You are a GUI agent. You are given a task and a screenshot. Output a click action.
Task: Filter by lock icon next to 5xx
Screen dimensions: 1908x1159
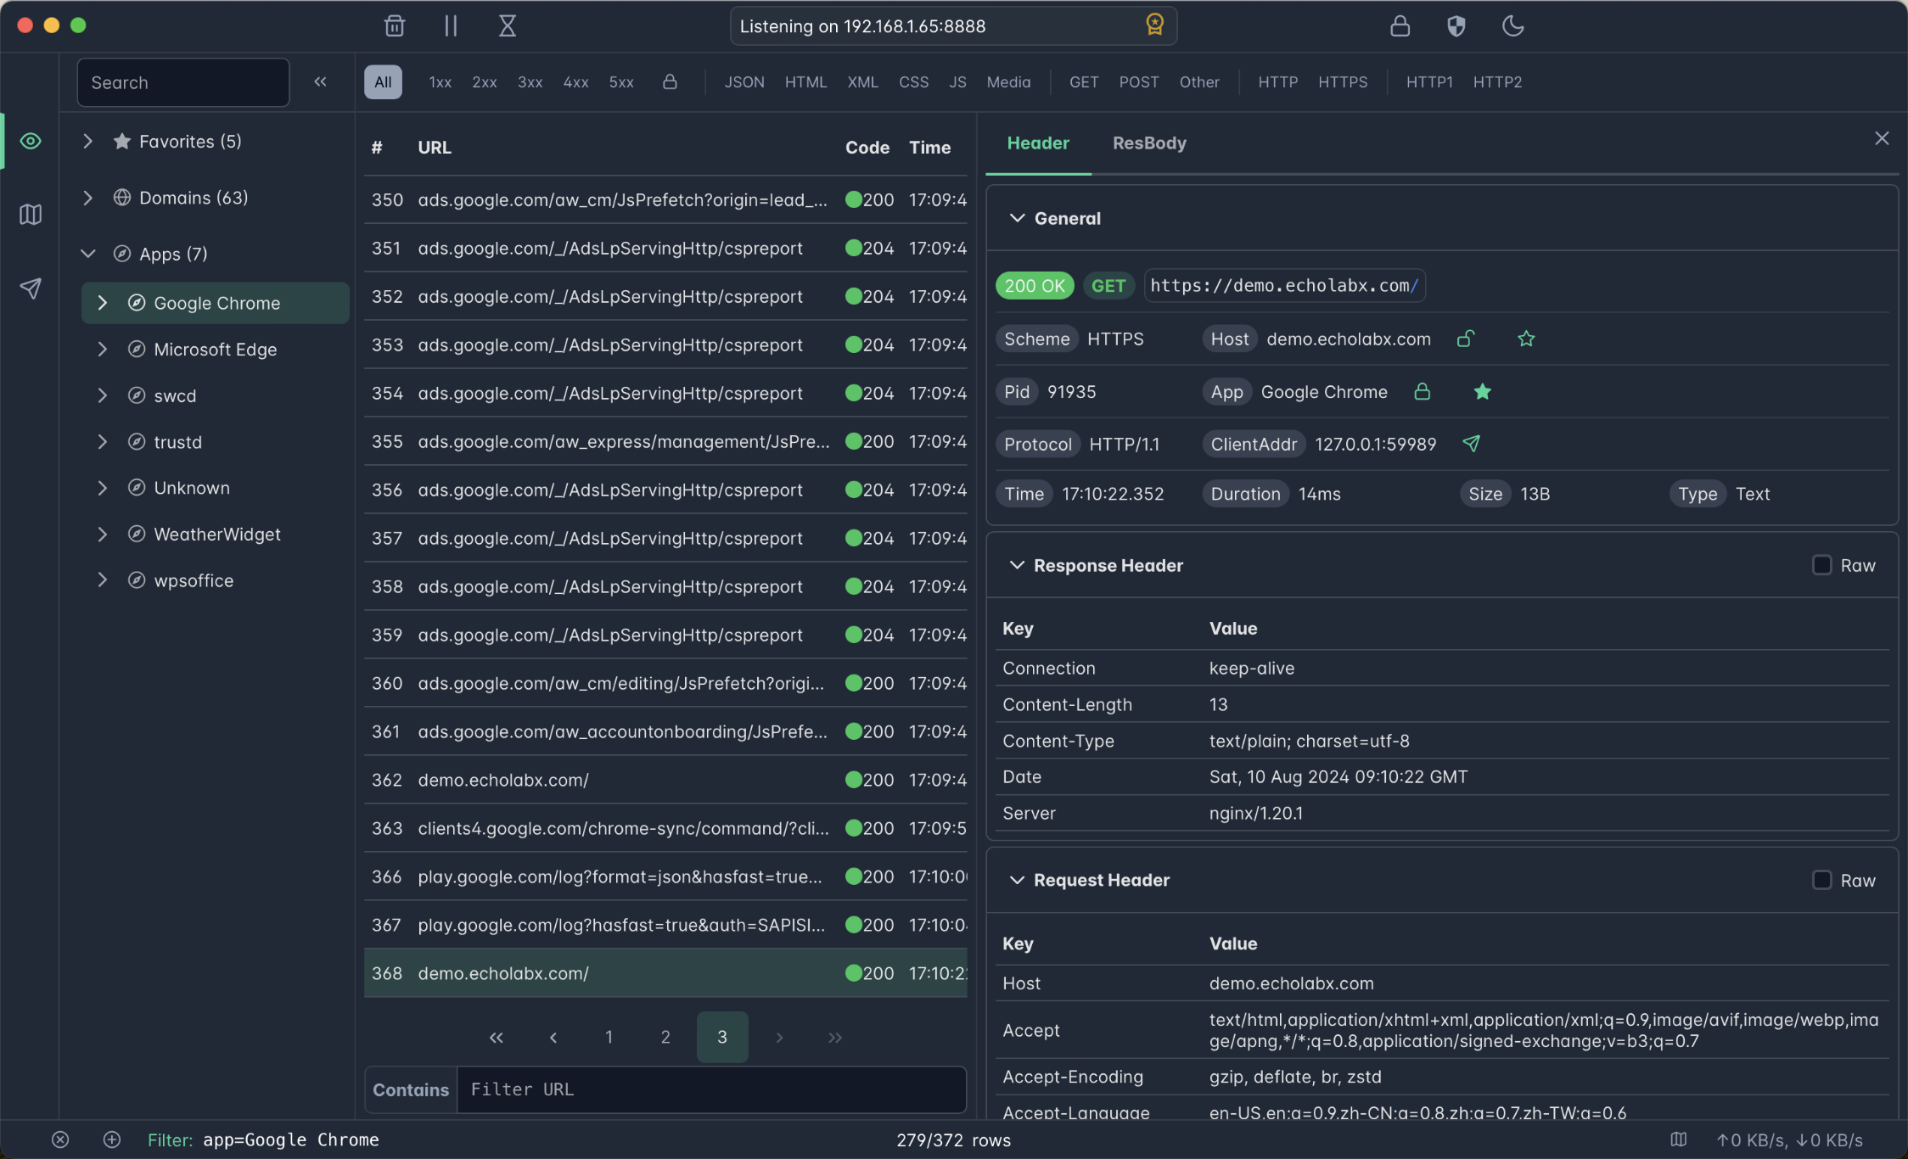tap(670, 81)
